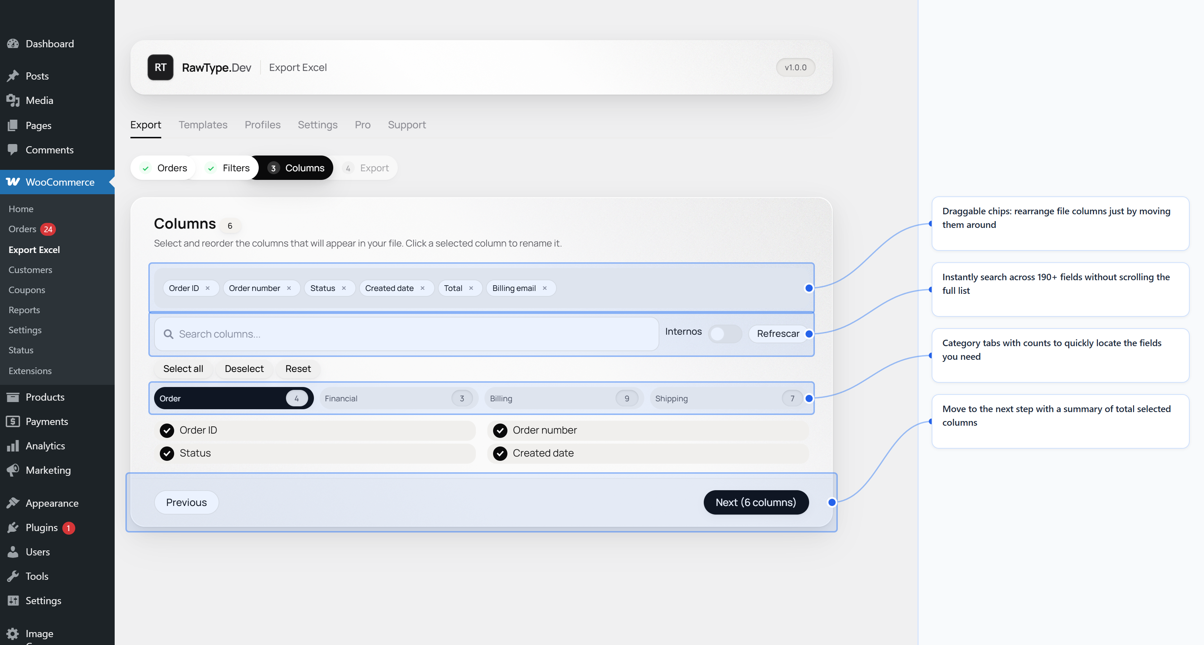Open WooCommerce Customers submenu link
Viewport: 1204px width, 645px height.
pos(30,270)
